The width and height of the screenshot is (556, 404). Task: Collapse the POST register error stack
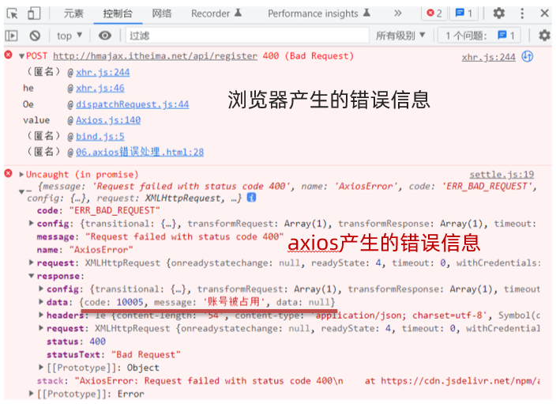(21, 56)
